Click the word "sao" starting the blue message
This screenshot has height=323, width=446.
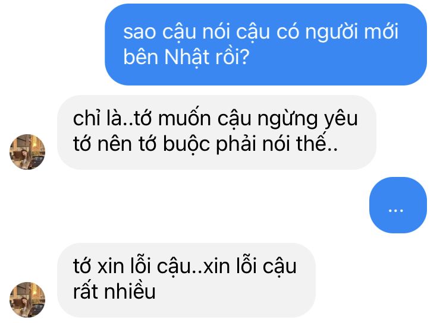click(x=140, y=33)
